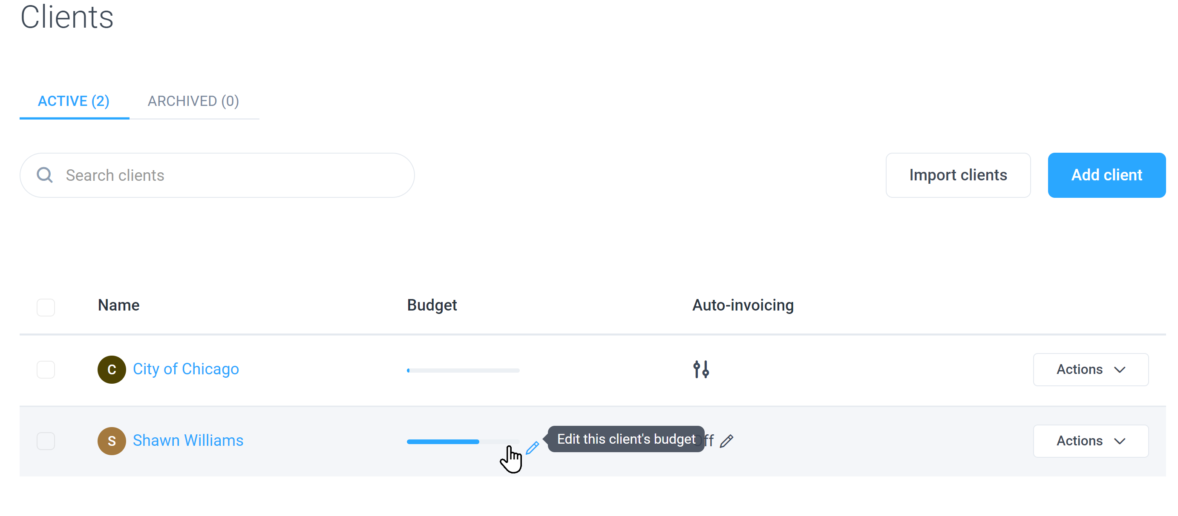The image size is (1178, 516).
Task: Select the Active (2) tab
Action: coord(74,101)
